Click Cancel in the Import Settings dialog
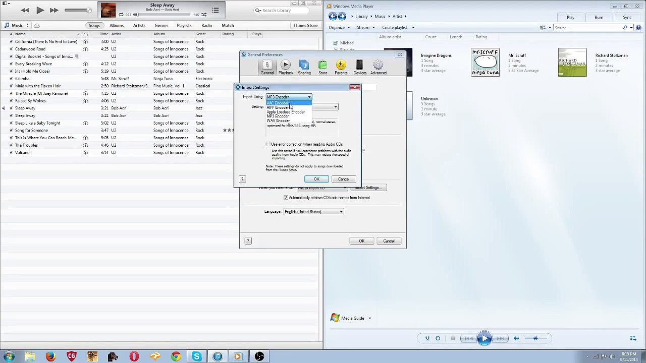The width and height of the screenshot is (646, 363). click(344, 179)
